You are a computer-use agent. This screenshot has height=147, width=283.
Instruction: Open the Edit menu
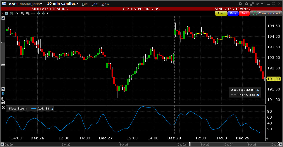coord(95,4)
